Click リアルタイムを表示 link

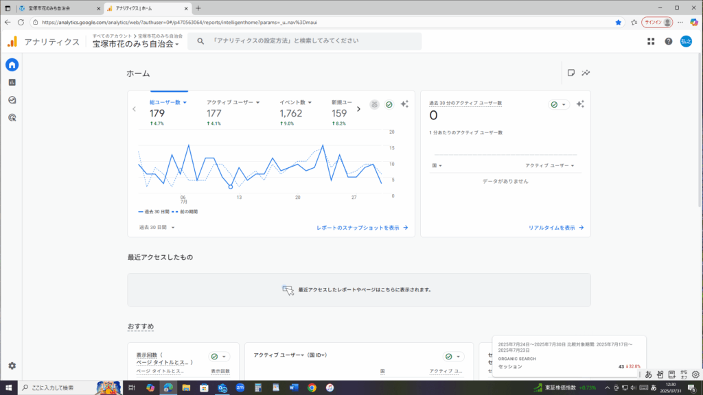point(556,228)
